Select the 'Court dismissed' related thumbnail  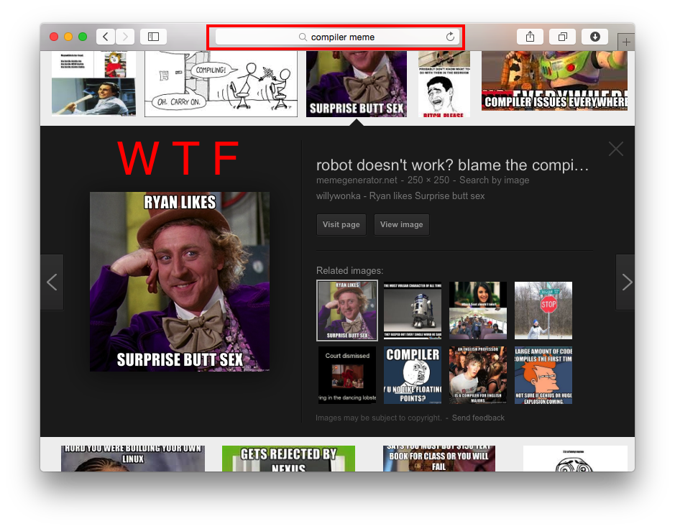click(347, 375)
